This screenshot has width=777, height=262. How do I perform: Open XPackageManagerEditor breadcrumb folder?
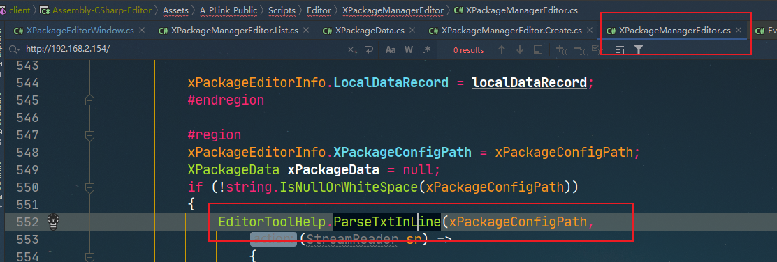(393, 10)
